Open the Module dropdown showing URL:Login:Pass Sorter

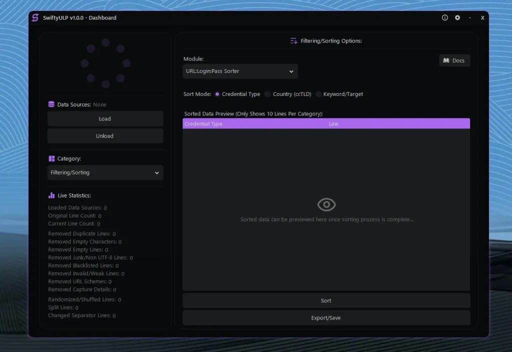[x=240, y=71]
